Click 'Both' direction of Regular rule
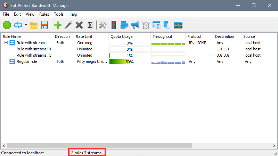Viewport: 278px width, 156px height. (60, 61)
